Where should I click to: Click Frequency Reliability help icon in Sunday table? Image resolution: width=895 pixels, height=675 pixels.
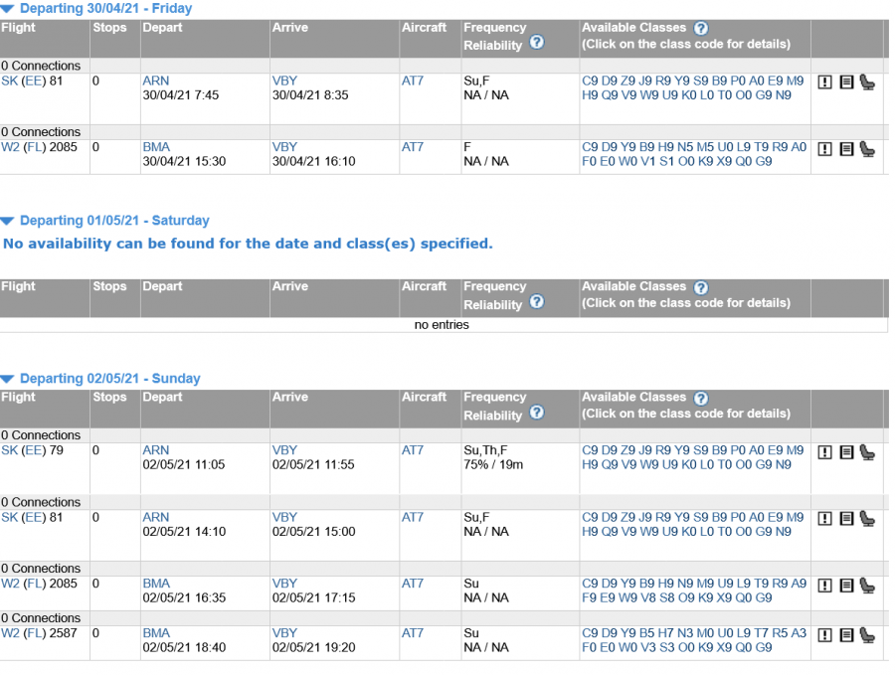537,413
